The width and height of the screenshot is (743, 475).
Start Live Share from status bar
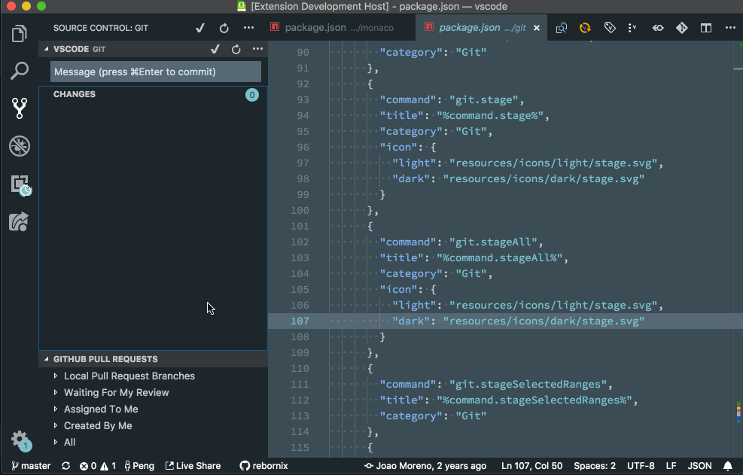pyautogui.click(x=193, y=466)
